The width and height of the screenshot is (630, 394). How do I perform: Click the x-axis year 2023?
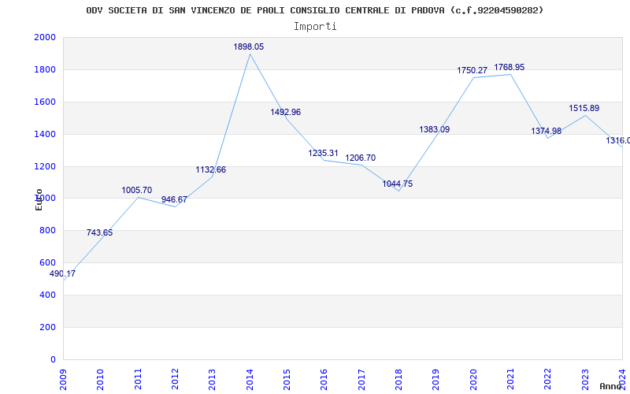585,379
